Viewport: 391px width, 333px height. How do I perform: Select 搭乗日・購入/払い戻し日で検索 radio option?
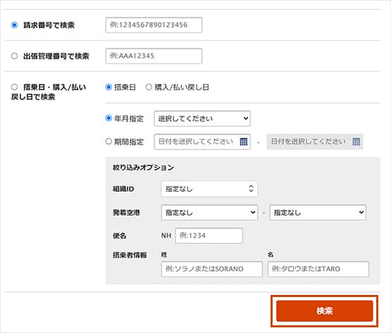point(15,87)
